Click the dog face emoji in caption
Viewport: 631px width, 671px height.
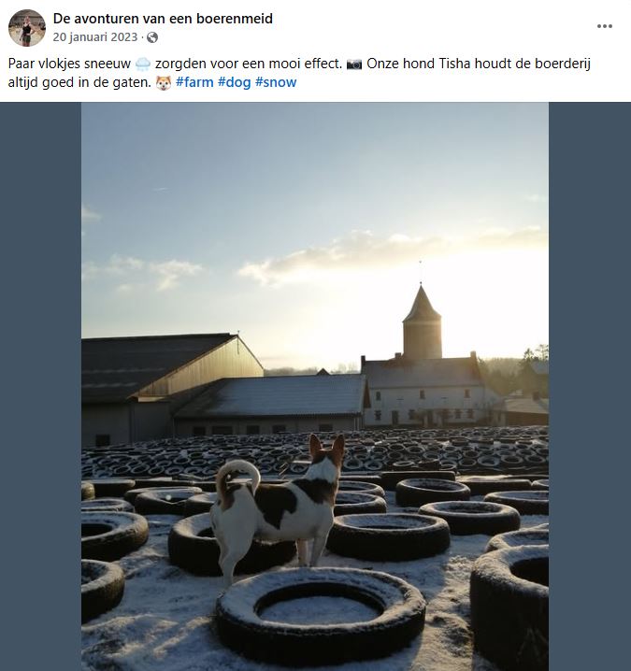[x=163, y=83]
